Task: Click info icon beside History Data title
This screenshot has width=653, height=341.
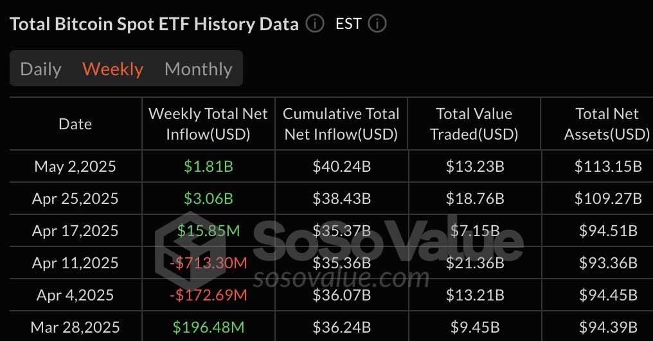Action: pyautogui.click(x=314, y=24)
